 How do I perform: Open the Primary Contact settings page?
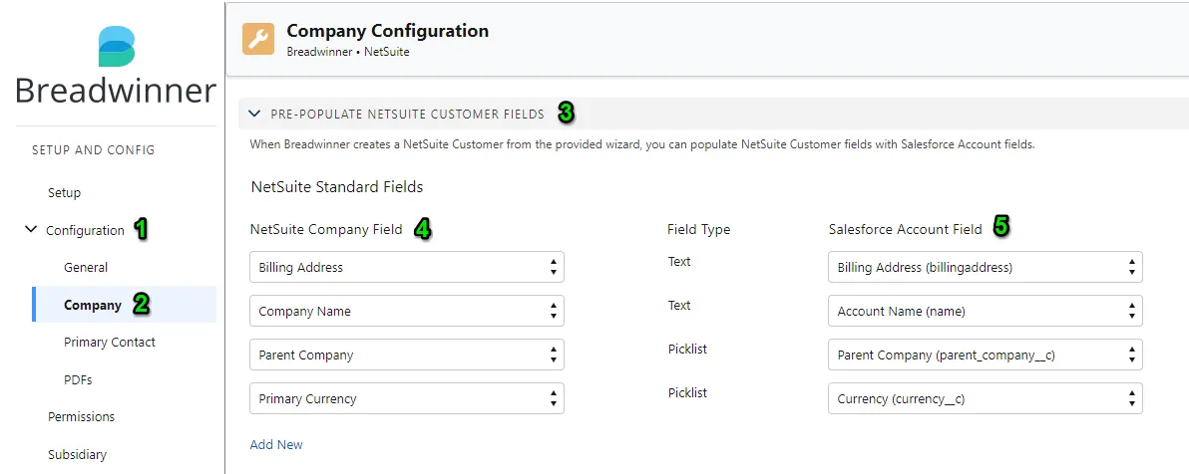tap(110, 343)
